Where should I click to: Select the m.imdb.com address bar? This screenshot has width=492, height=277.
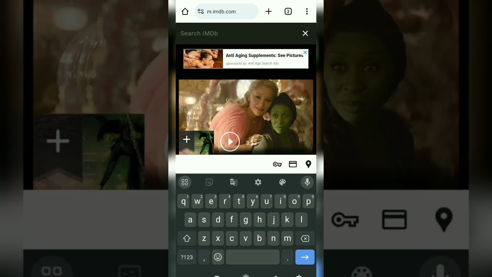point(227,12)
